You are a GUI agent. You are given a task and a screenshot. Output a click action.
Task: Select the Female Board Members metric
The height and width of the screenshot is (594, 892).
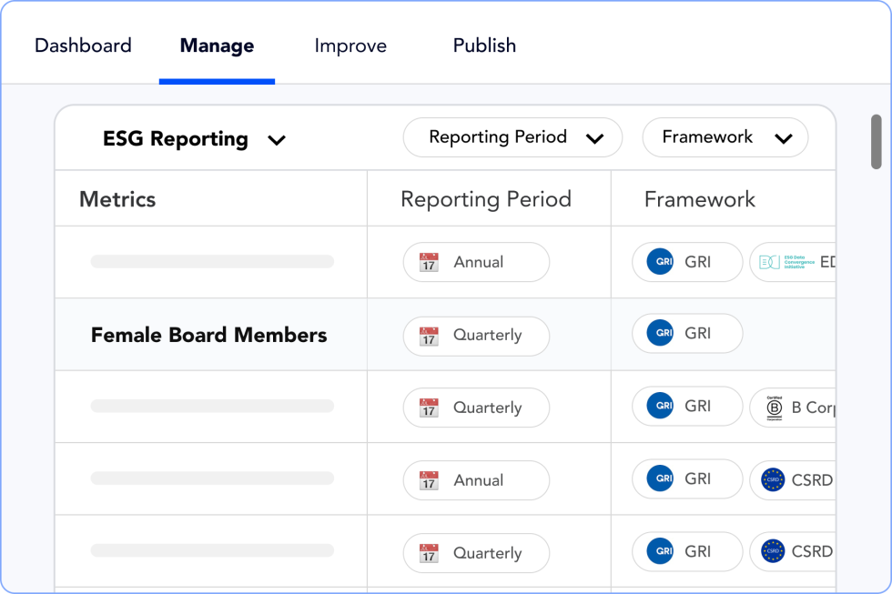coord(208,335)
